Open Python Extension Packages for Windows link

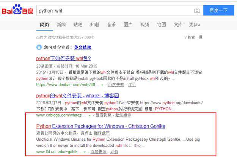(101, 126)
